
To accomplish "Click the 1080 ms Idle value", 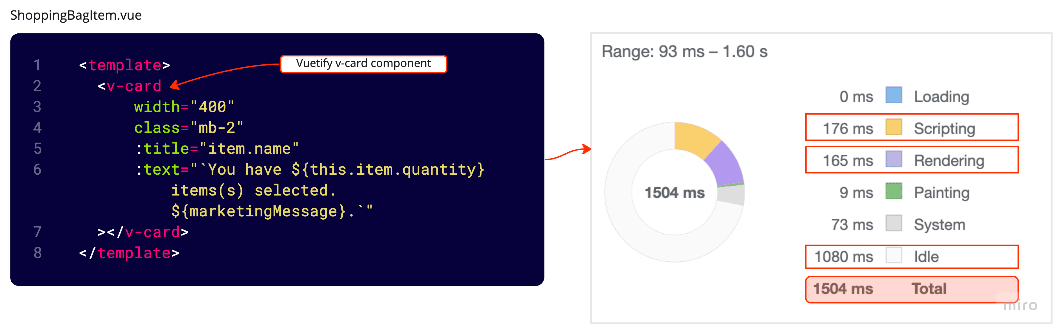I will coord(844,256).
